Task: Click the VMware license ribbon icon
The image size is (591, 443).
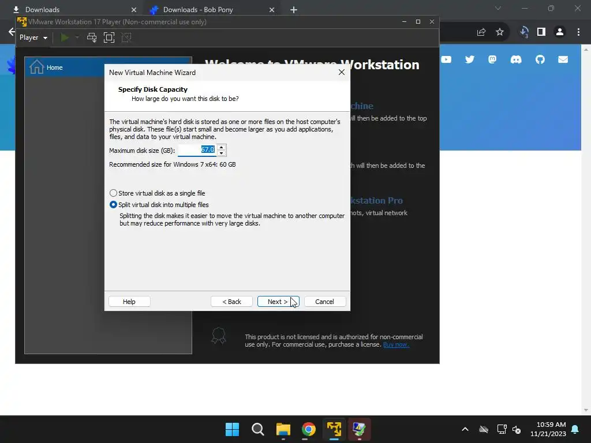Action: [219, 336]
